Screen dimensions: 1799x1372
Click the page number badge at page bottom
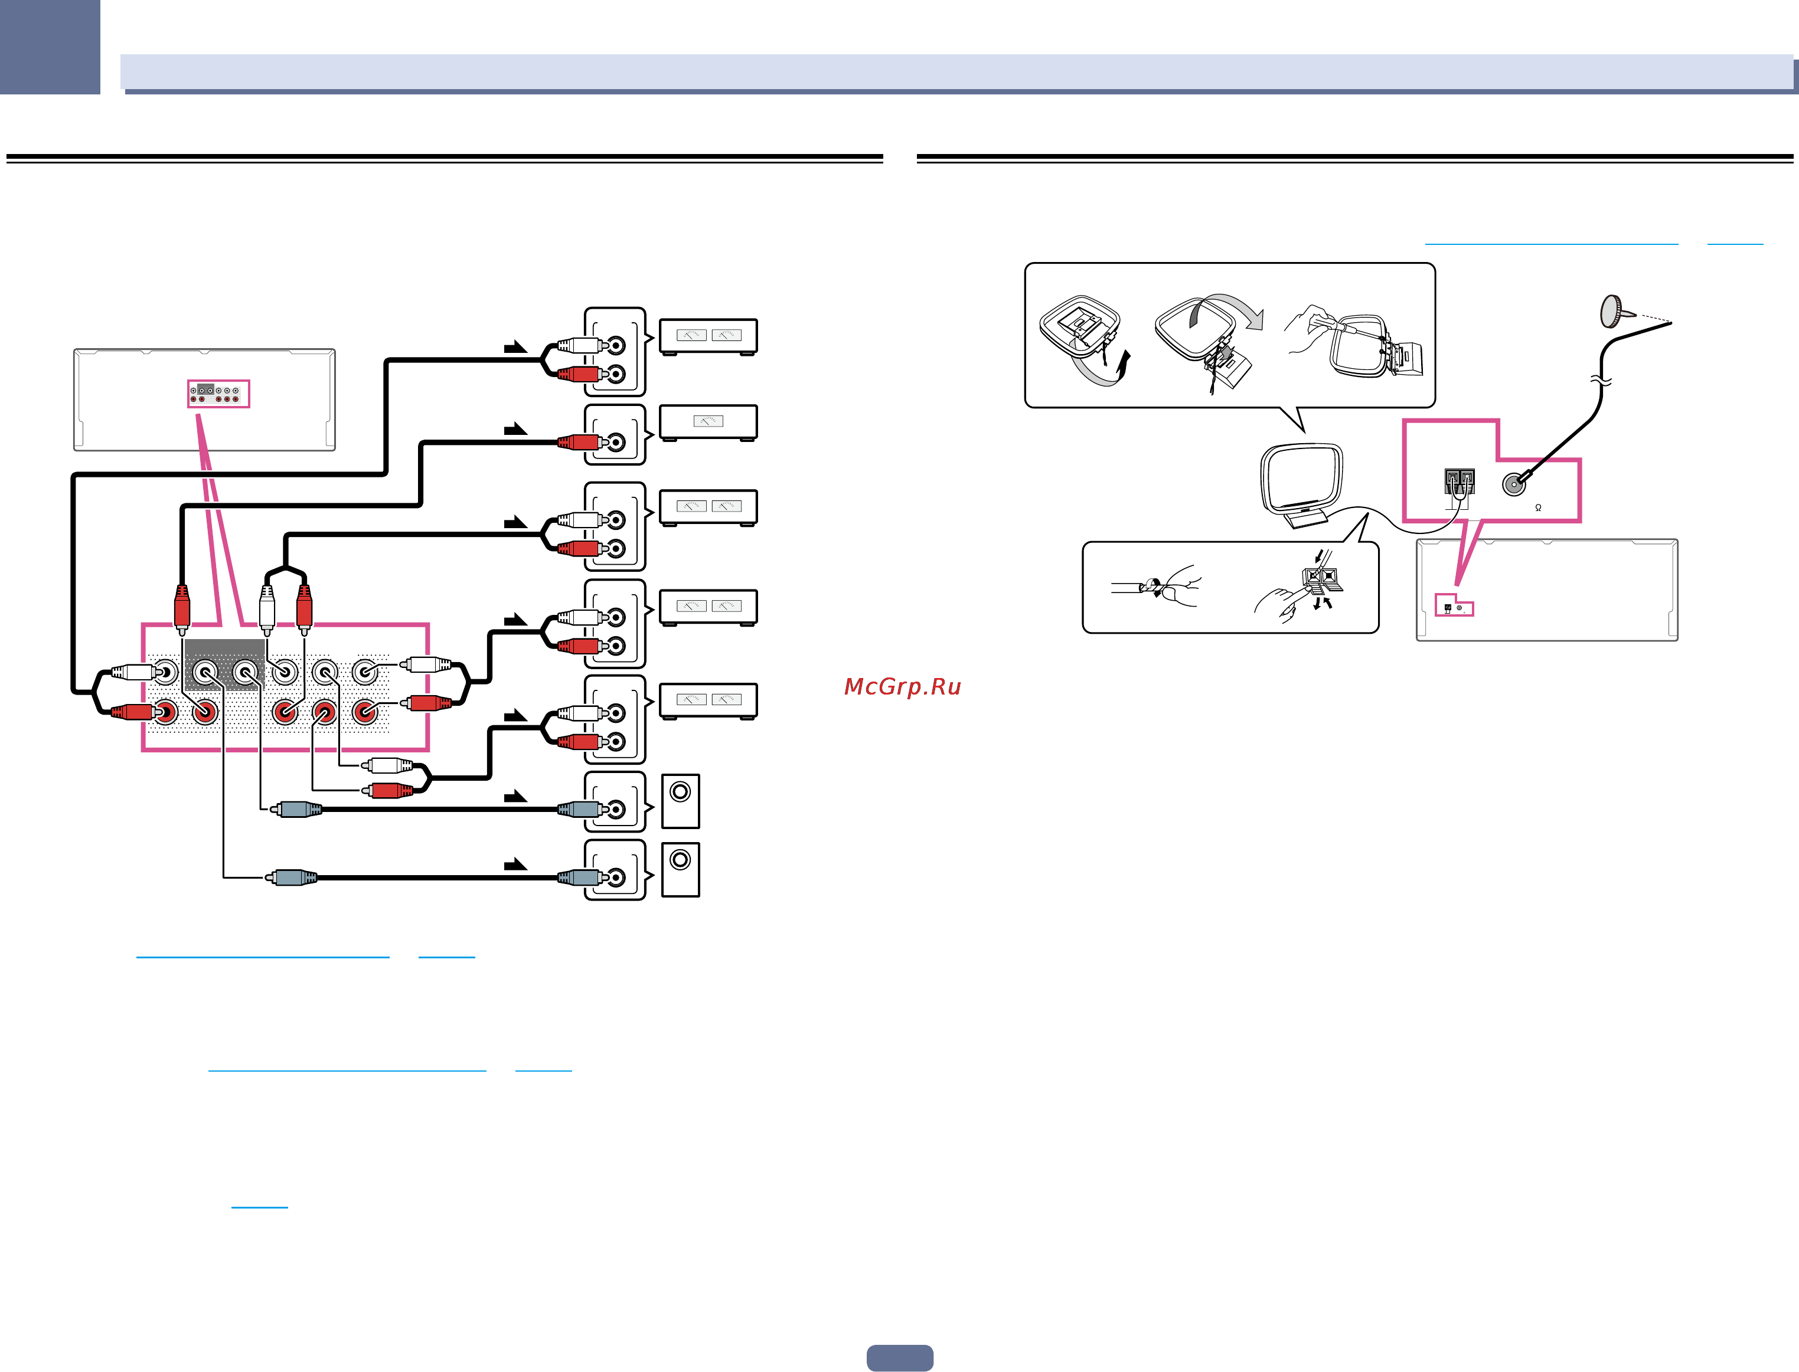(x=900, y=1357)
